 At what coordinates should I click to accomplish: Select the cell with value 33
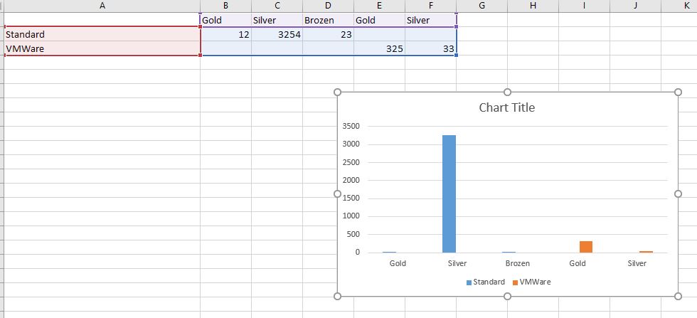pos(430,48)
